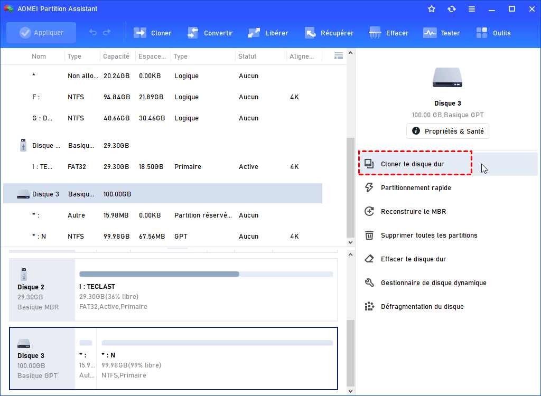Click the redo arrow icon
This screenshot has height=396, width=541.
pos(107,32)
